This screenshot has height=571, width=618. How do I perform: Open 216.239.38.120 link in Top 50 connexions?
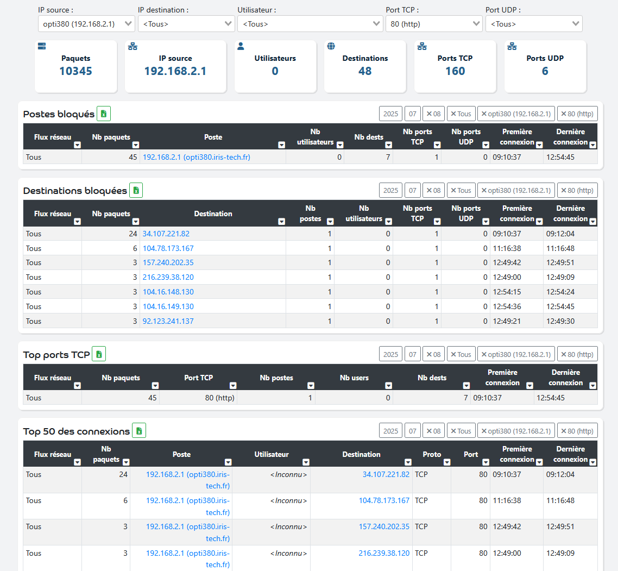pos(384,553)
